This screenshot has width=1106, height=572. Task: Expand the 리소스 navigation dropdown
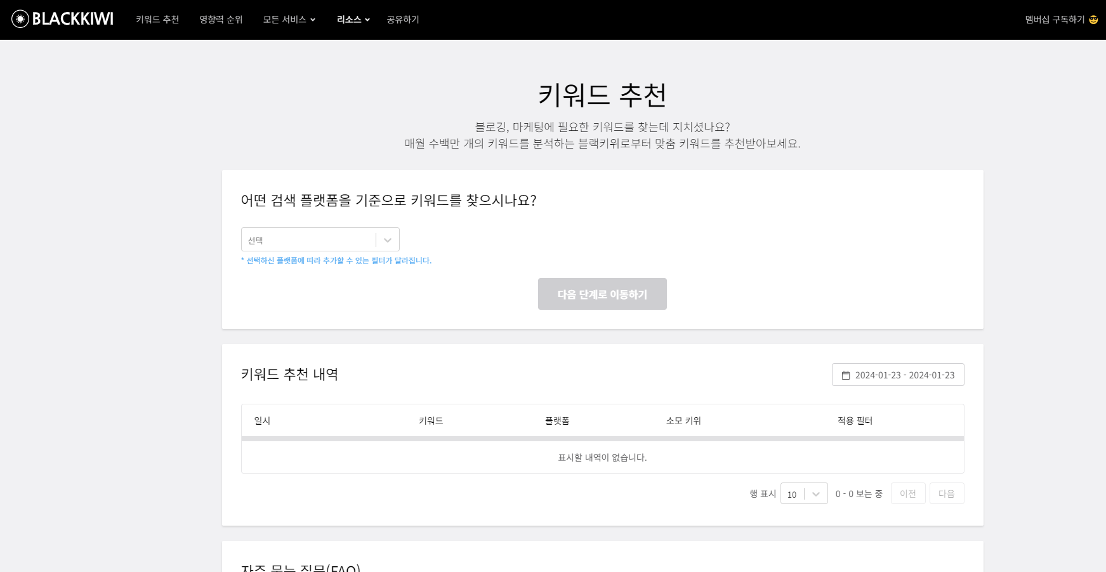coord(348,19)
